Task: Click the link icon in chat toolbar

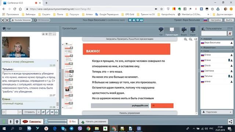Action: (47, 112)
